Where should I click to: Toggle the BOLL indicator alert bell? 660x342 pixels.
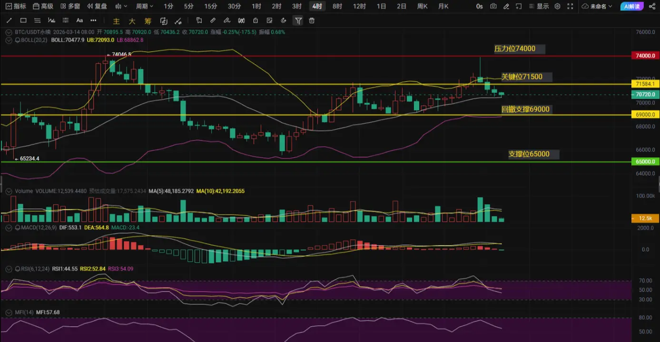[17, 40]
